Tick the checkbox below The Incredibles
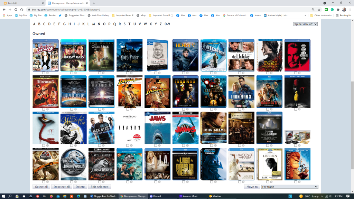Image resolution: width=354 pixels, height=199 pixels. pos(43,109)
